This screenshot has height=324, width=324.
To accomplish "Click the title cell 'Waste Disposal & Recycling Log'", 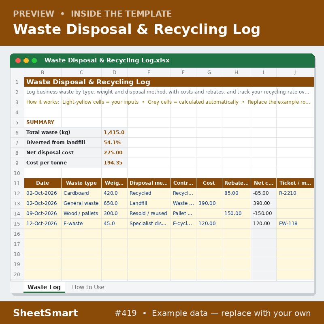I will click(169, 82).
